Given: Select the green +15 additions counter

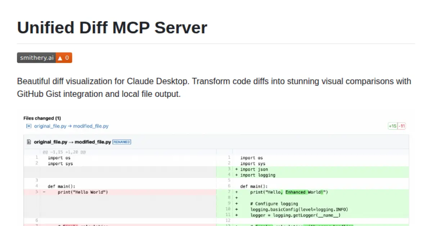Looking at the screenshot, I should point(392,126).
